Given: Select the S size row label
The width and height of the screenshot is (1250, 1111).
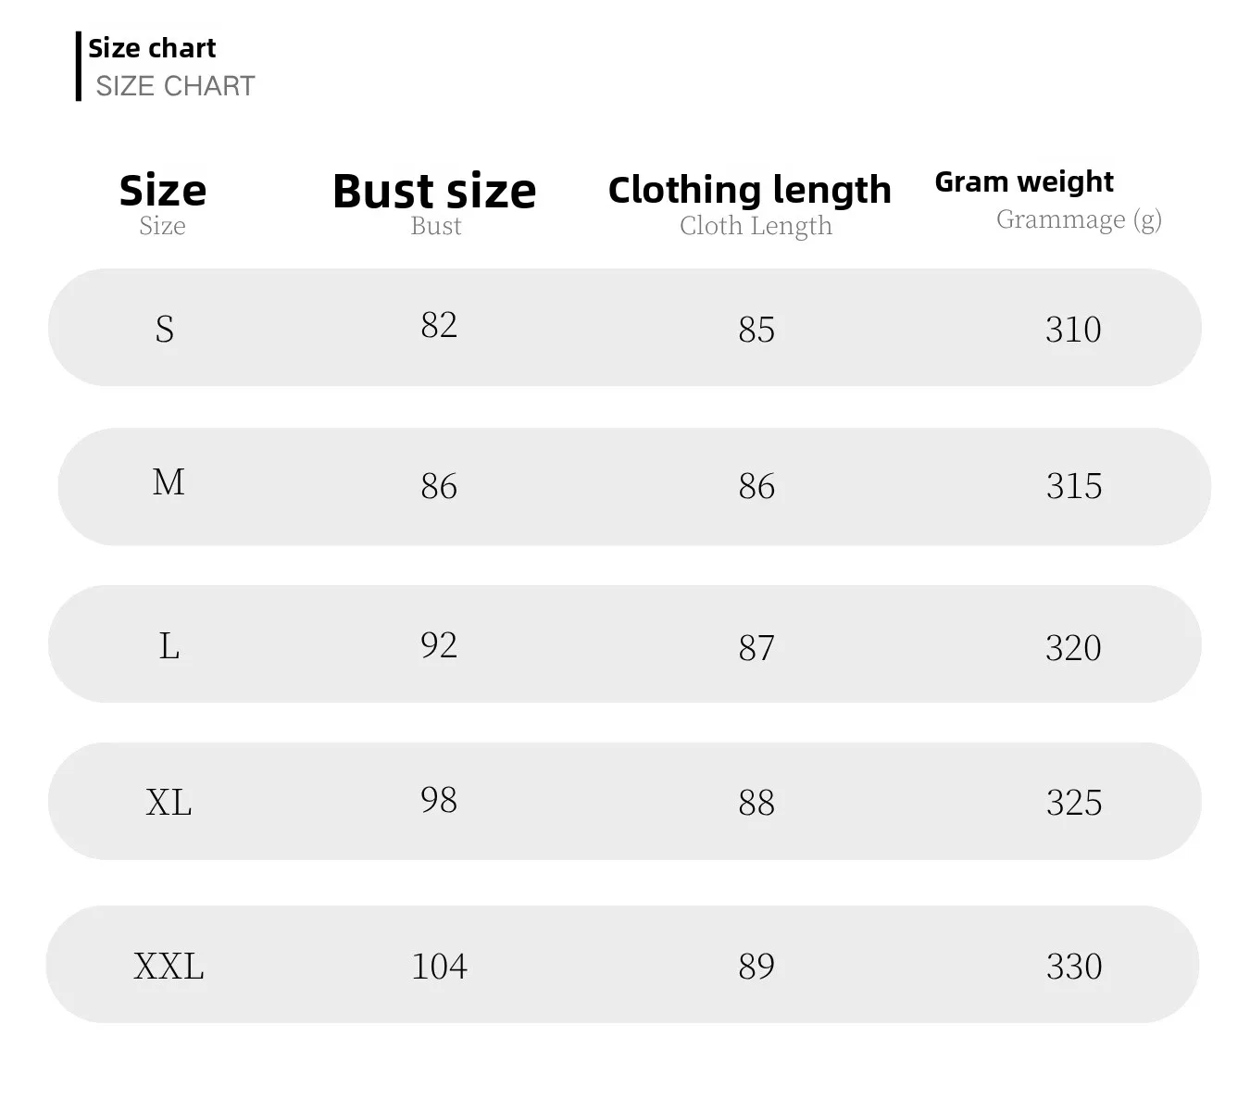Looking at the screenshot, I should [x=165, y=330].
